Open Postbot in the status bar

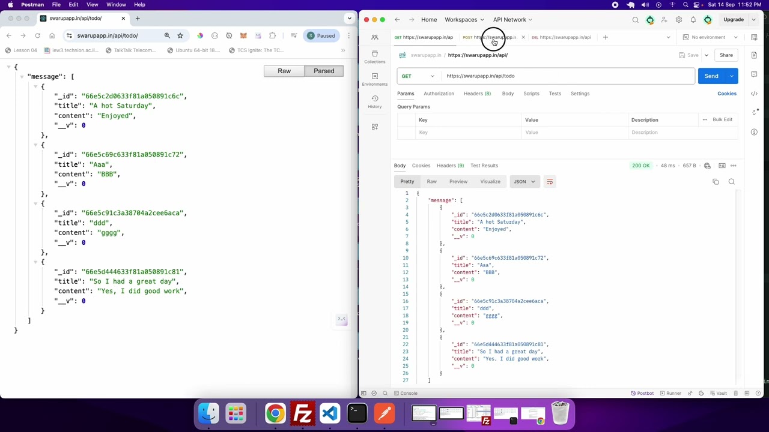click(x=642, y=393)
